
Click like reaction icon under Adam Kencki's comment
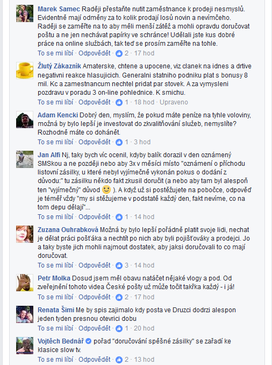click(119, 142)
